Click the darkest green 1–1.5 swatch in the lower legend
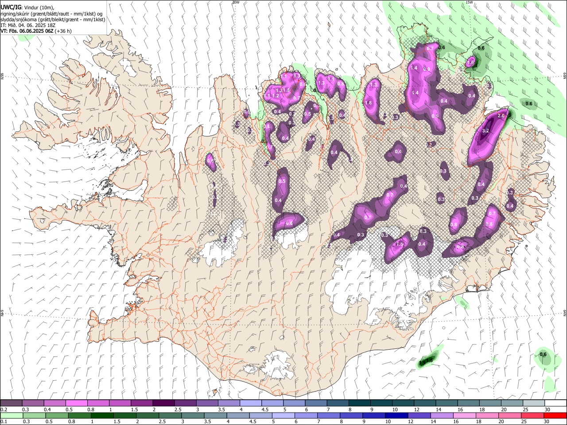 coord(102,416)
